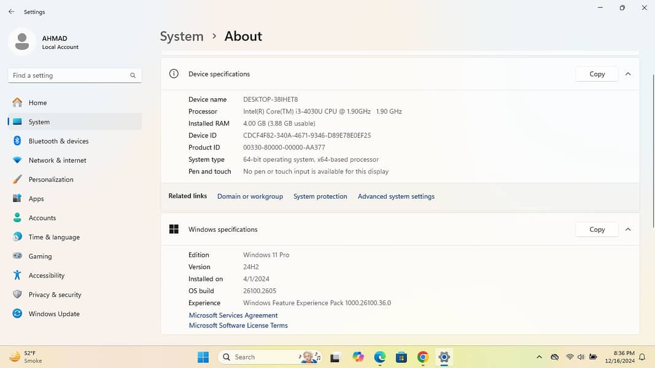
Task: Launch Google Chrome from the taskbar
Action: (422, 357)
